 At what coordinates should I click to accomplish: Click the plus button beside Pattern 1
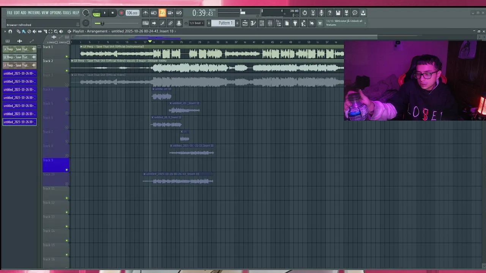[x=237, y=23]
